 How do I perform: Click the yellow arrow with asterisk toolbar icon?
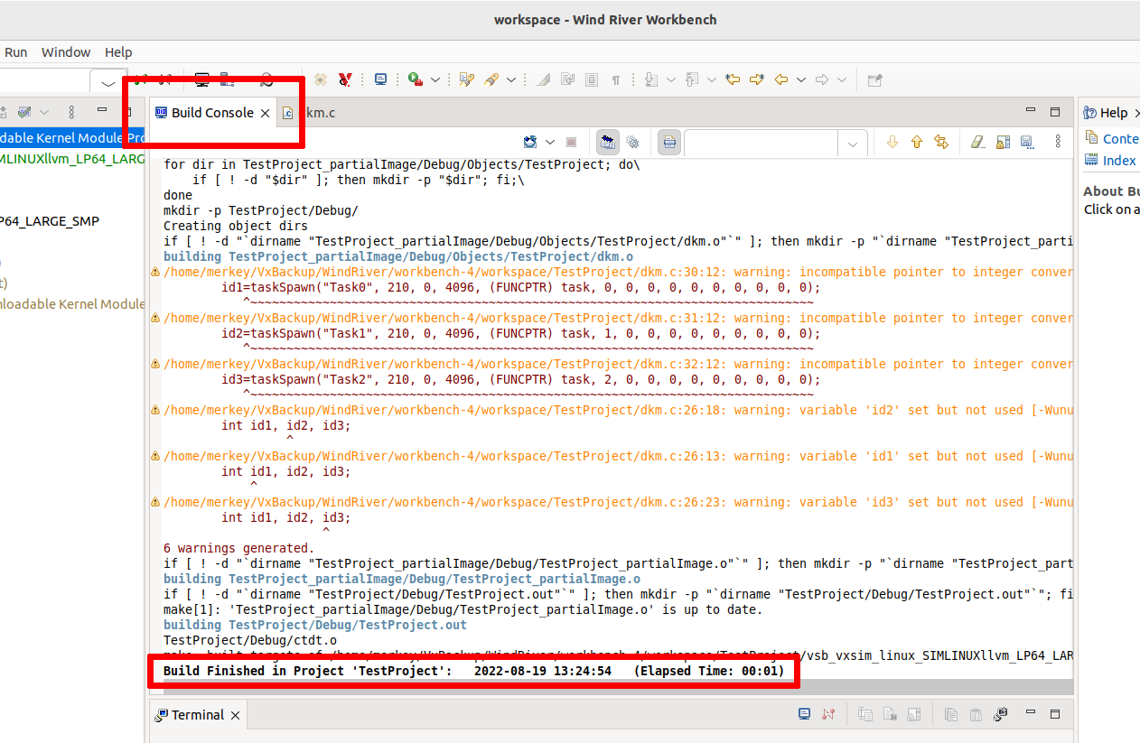(757, 79)
